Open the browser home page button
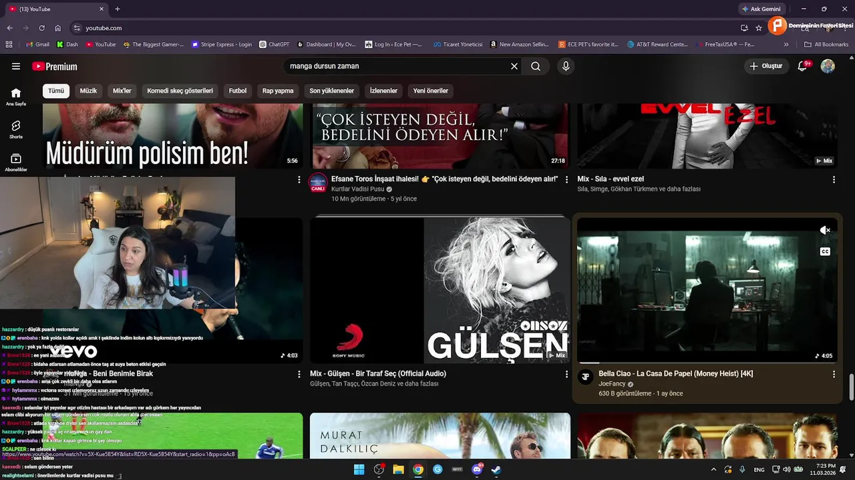 click(57, 28)
